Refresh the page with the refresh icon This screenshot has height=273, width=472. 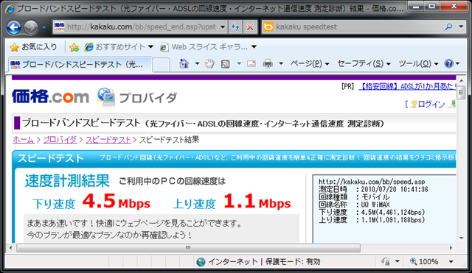(x=235, y=27)
